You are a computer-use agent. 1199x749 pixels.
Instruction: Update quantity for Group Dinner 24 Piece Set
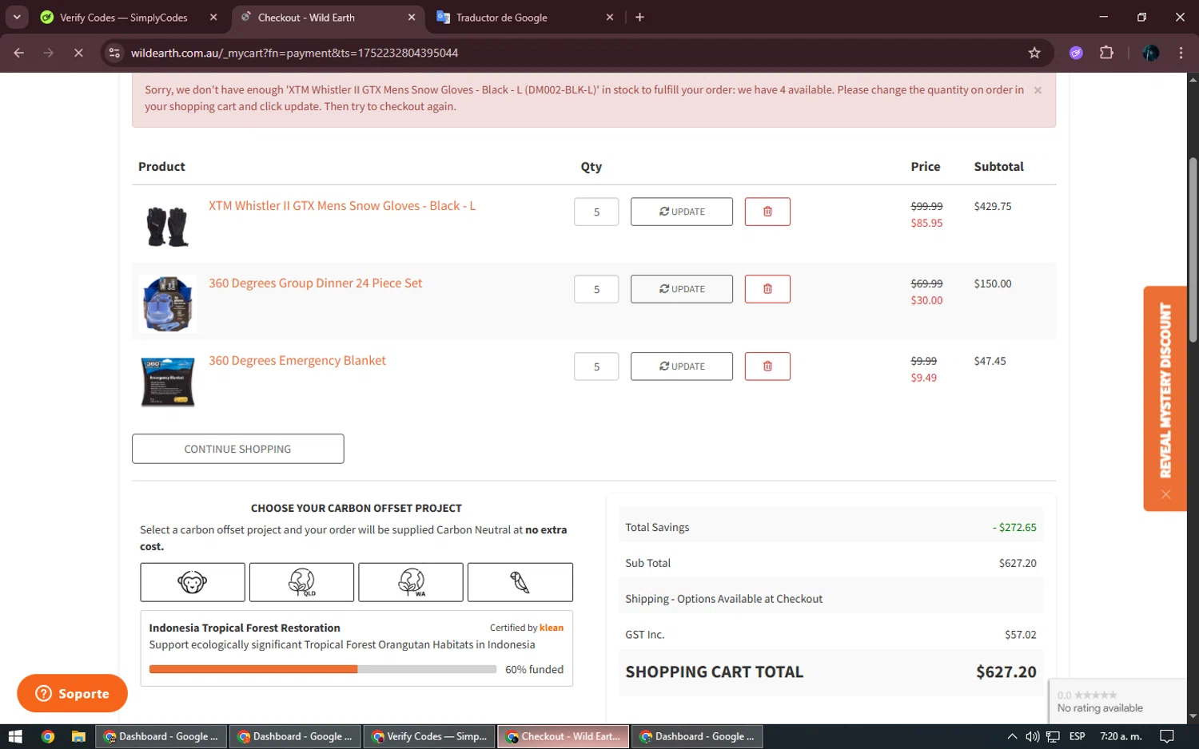point(682,289)
